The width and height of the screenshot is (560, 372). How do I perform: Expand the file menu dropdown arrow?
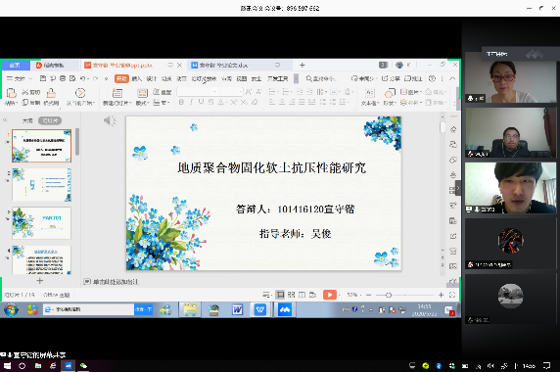click(30, 78)
